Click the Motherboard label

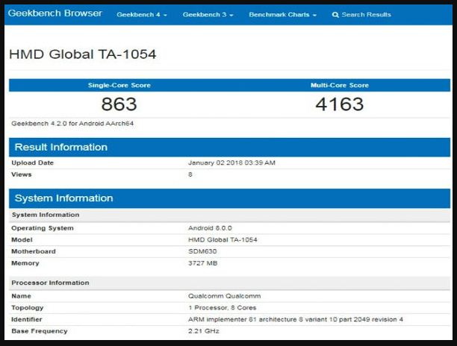[33, 251]
